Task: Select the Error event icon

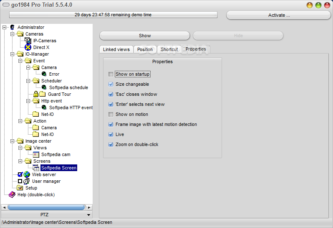Action: pyautogui.click(x=44, y=74)
